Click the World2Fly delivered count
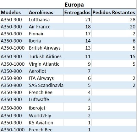 pos(77,116)
